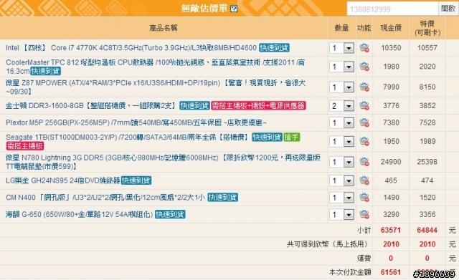Select card price 7528 for Plextor M5P
The width and height of the screenshot is (459, 280).
(427, 122)
